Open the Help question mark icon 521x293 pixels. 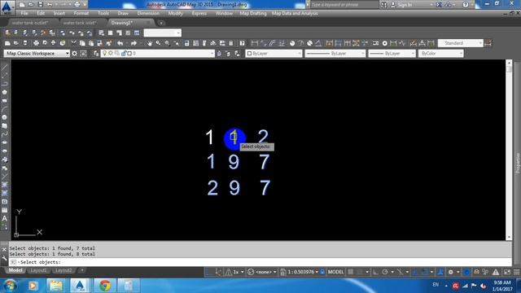(242, 43)
